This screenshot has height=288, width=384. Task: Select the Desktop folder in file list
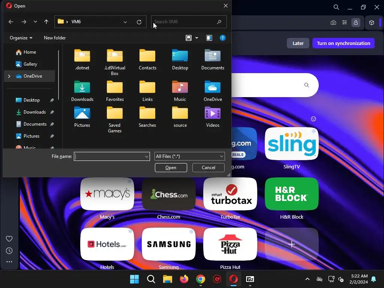180,60
